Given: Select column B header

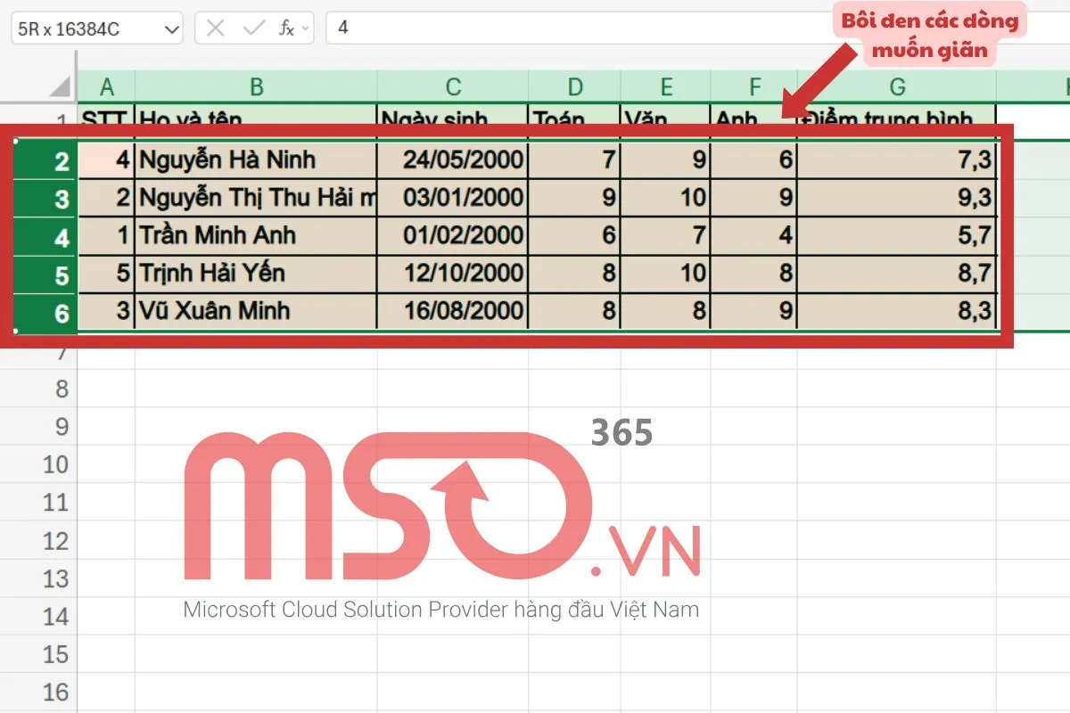Looking at the screenshot, I should point(256,86).
